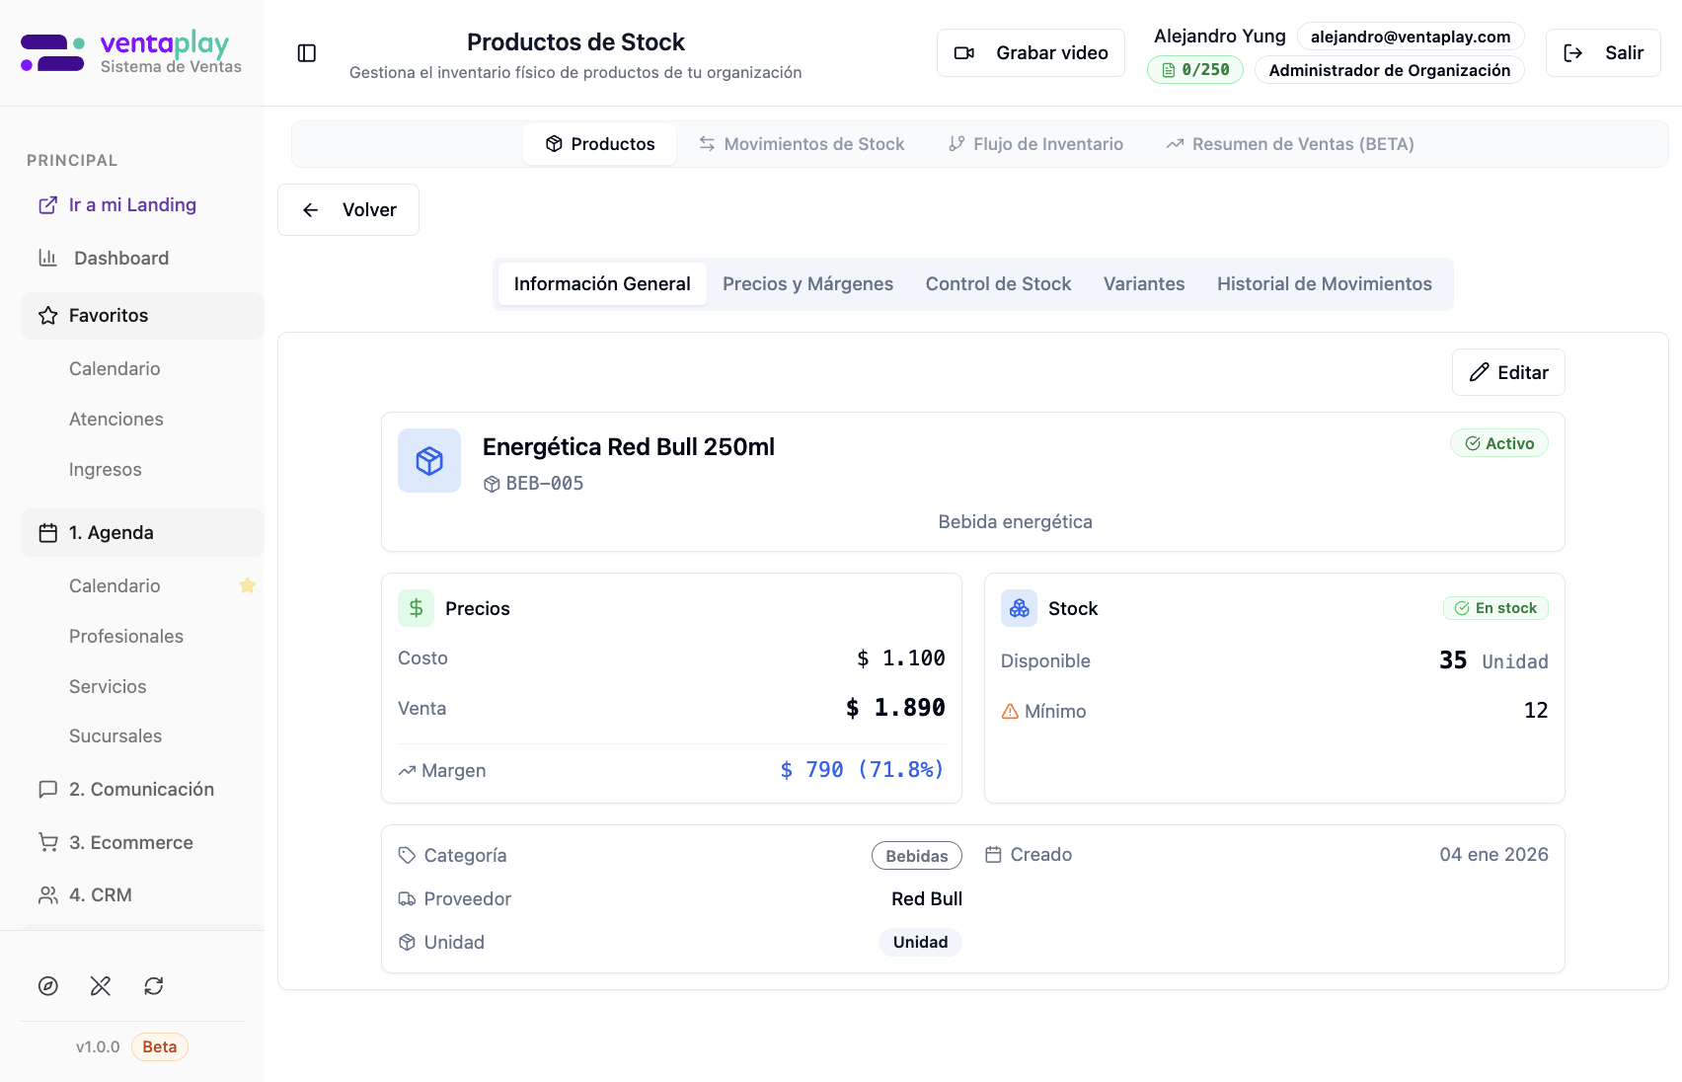Click the pencil icon on Editar
Viewport: 1682px width, 1082px height.
(x=1479, y=372)
